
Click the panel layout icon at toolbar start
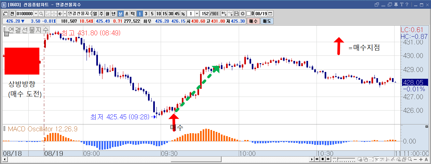click(5, 14)
